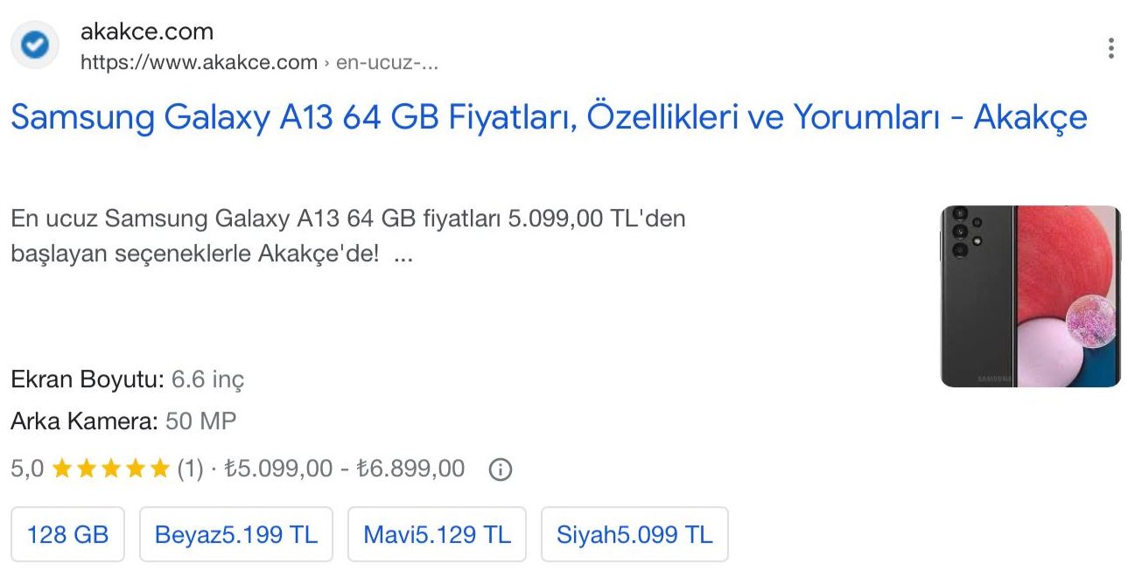
Task: Click the akakce.com site favicon
Action: [35, 45]
